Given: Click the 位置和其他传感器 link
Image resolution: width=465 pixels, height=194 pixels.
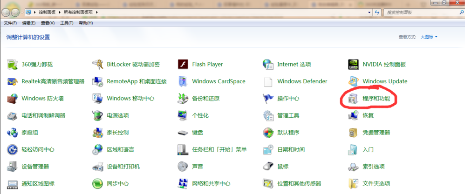Looking at the screenshot, I should (x=299, y=184).
